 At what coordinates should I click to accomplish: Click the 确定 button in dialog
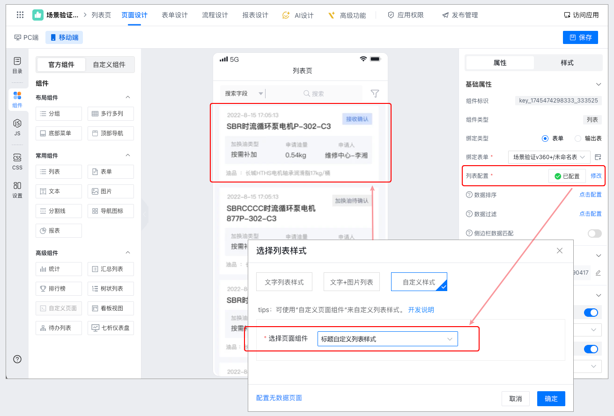(x=551, y=399)
